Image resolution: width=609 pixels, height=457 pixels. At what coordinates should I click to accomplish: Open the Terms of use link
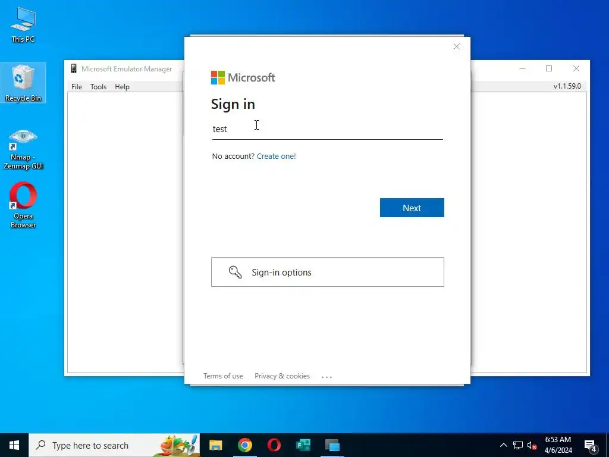click(x=223, y=376)
